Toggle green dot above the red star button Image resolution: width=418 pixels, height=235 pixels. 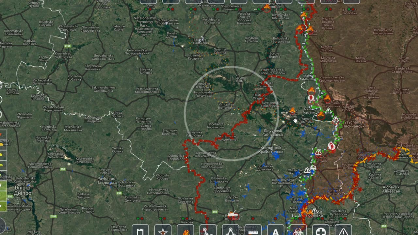pos(160,218)
